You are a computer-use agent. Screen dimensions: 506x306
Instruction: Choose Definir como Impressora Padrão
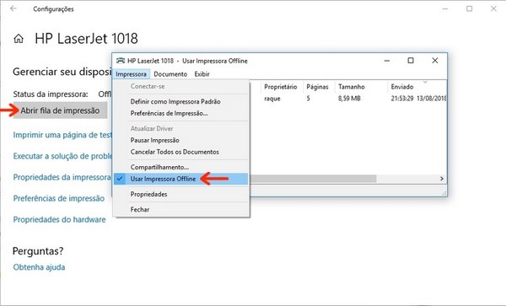175,101
